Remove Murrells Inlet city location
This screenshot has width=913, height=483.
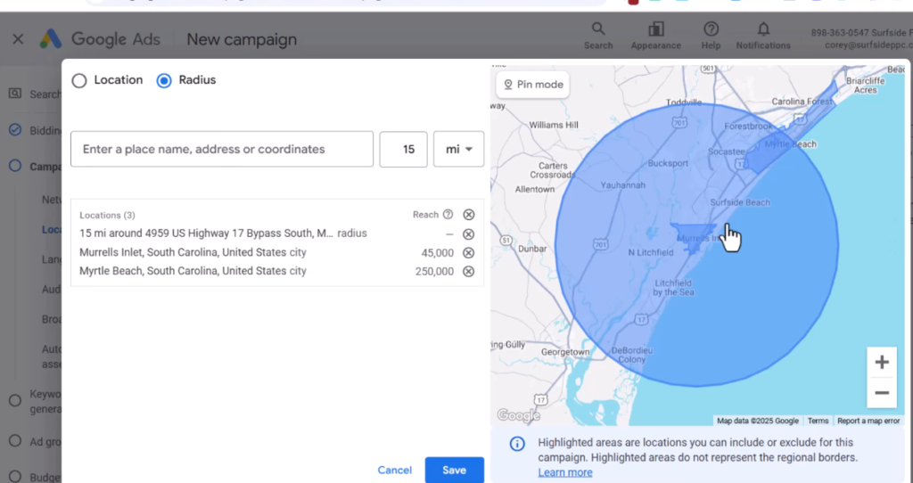tap(469, 253)
